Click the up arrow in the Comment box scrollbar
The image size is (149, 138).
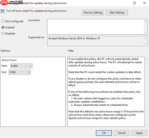[145, 22]
